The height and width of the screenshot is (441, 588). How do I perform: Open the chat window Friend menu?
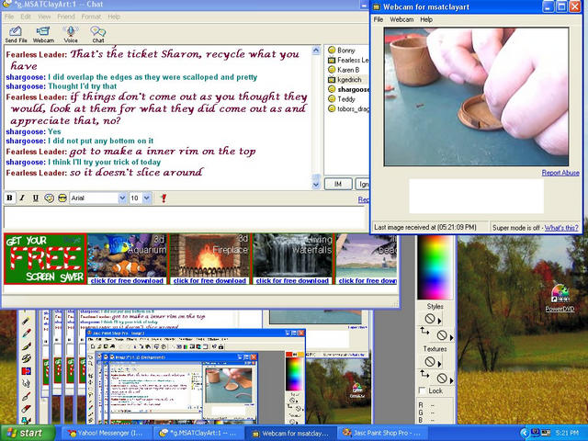click(x=66, y=17)
